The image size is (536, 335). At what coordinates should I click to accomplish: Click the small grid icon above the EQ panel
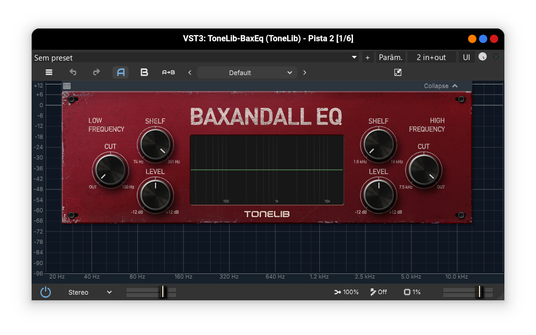click(x=67, y=86)
